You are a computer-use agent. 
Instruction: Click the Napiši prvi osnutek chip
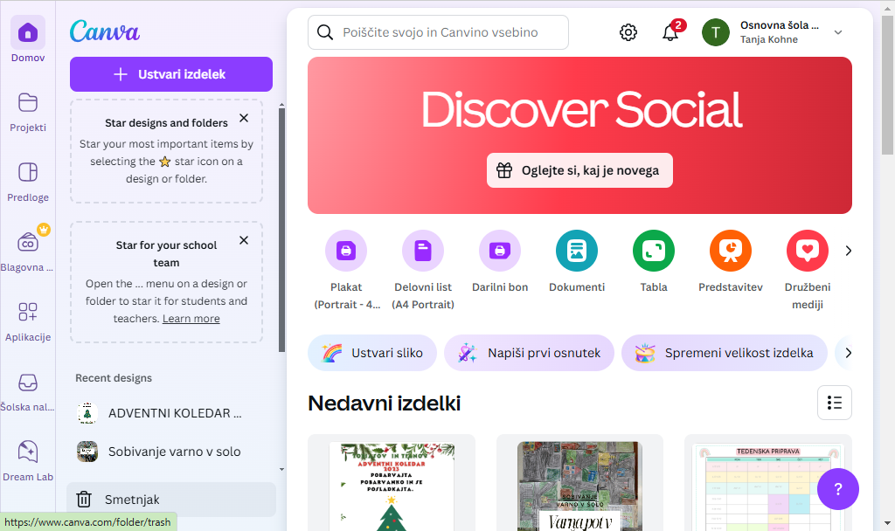tap(529, 353)
